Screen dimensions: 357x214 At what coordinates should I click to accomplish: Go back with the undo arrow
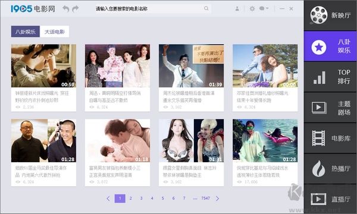tap(66, 9)
